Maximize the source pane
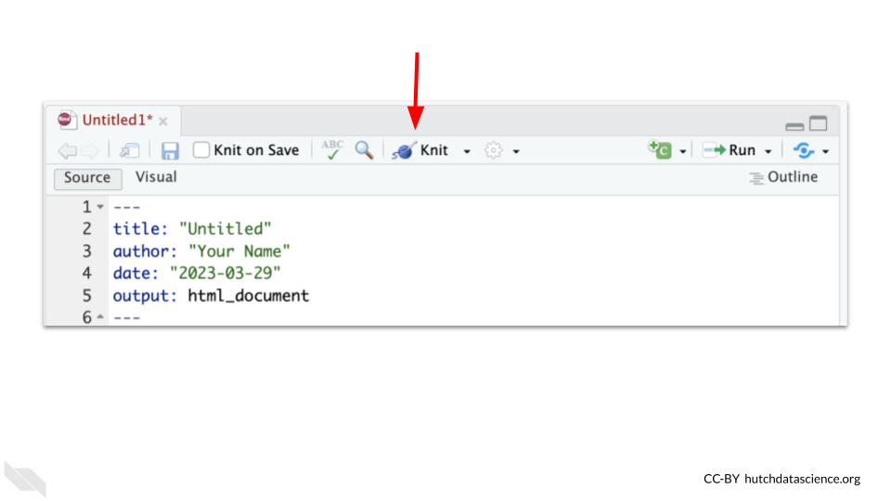 819,123
